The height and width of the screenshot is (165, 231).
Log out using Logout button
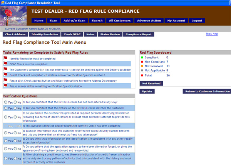[x=197, y=21]
